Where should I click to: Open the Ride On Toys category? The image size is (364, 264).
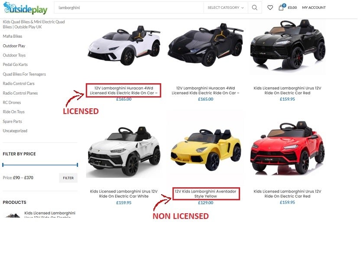tap(14, 112)
